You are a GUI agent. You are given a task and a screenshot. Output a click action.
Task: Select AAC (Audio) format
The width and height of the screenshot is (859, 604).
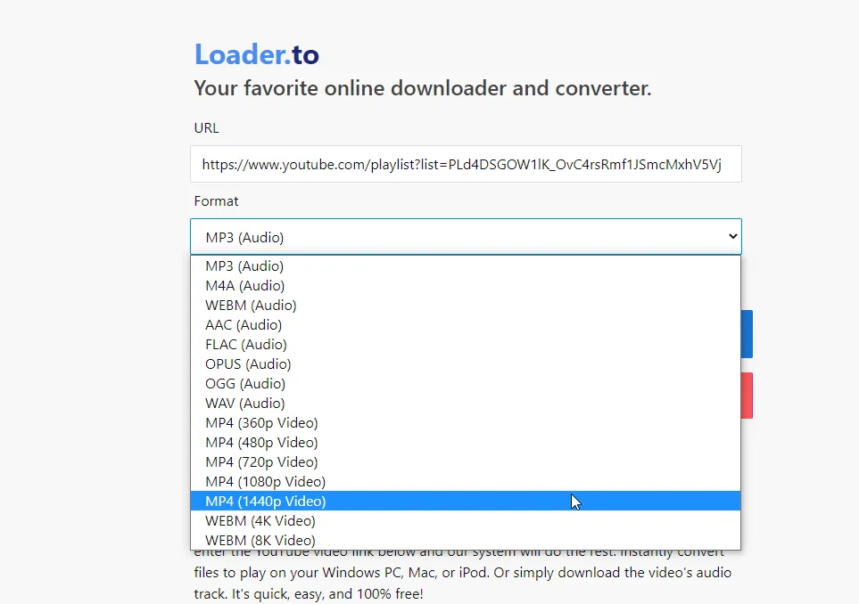click(466, 325)
